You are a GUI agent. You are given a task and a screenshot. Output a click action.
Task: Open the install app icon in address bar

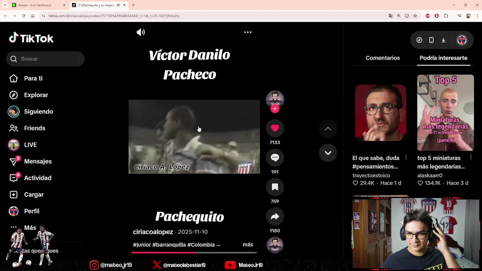click(x=407, y=16)
